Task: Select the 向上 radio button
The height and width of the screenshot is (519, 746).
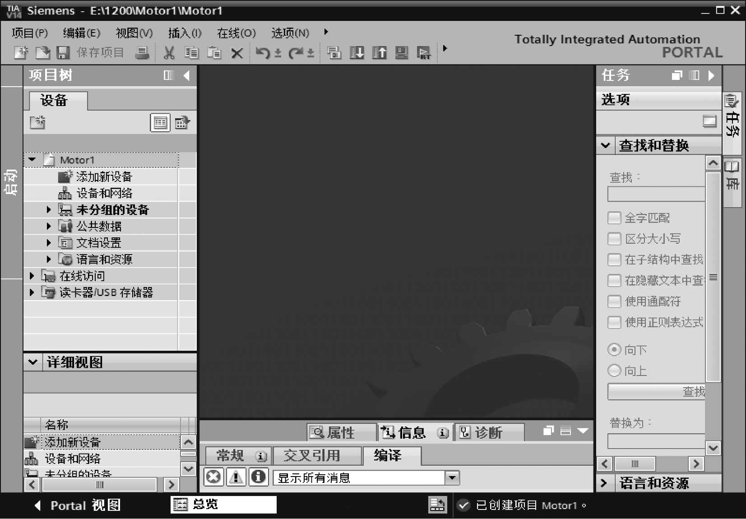Action: [x=614, y=371]
